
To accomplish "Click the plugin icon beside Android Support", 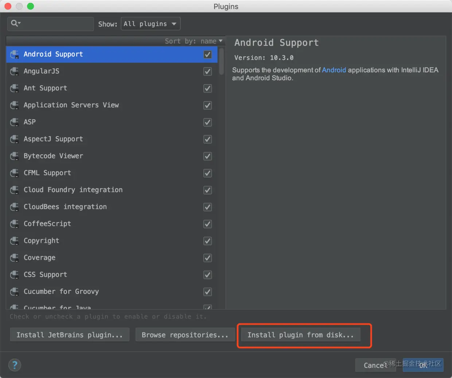I will tap(15, 54).
